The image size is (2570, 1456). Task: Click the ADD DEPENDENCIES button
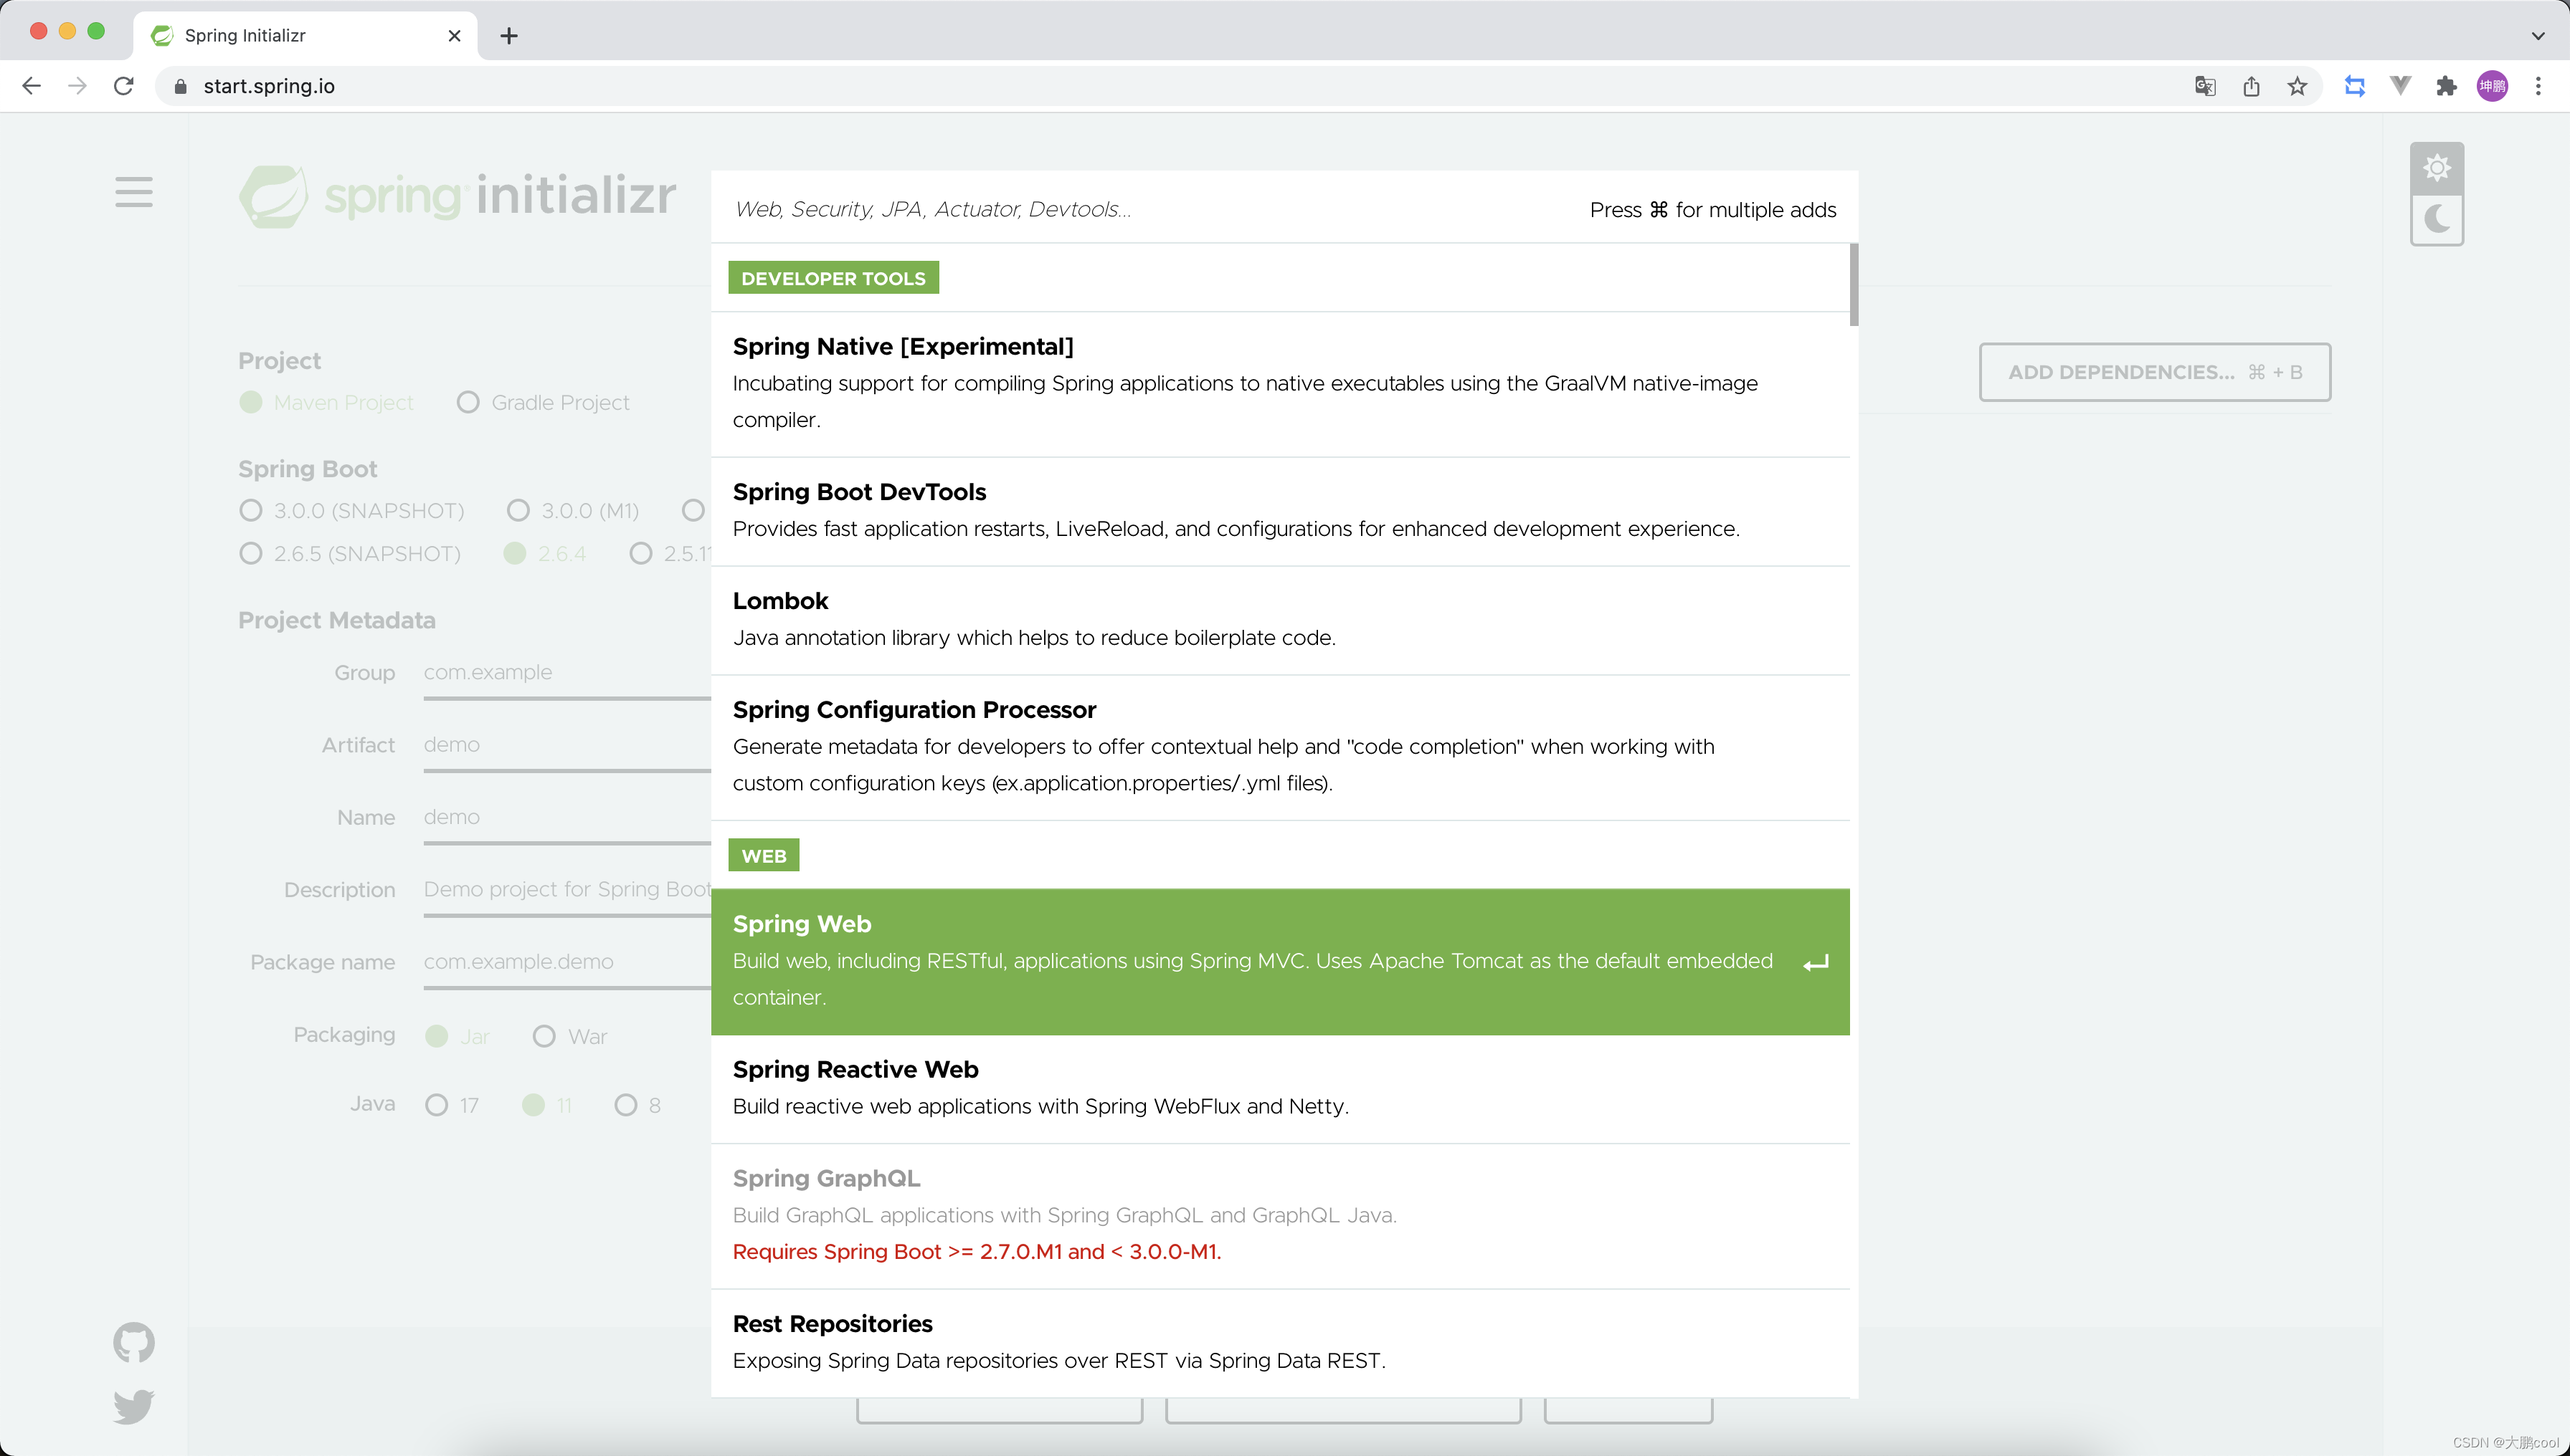[x=2155, y=372]
